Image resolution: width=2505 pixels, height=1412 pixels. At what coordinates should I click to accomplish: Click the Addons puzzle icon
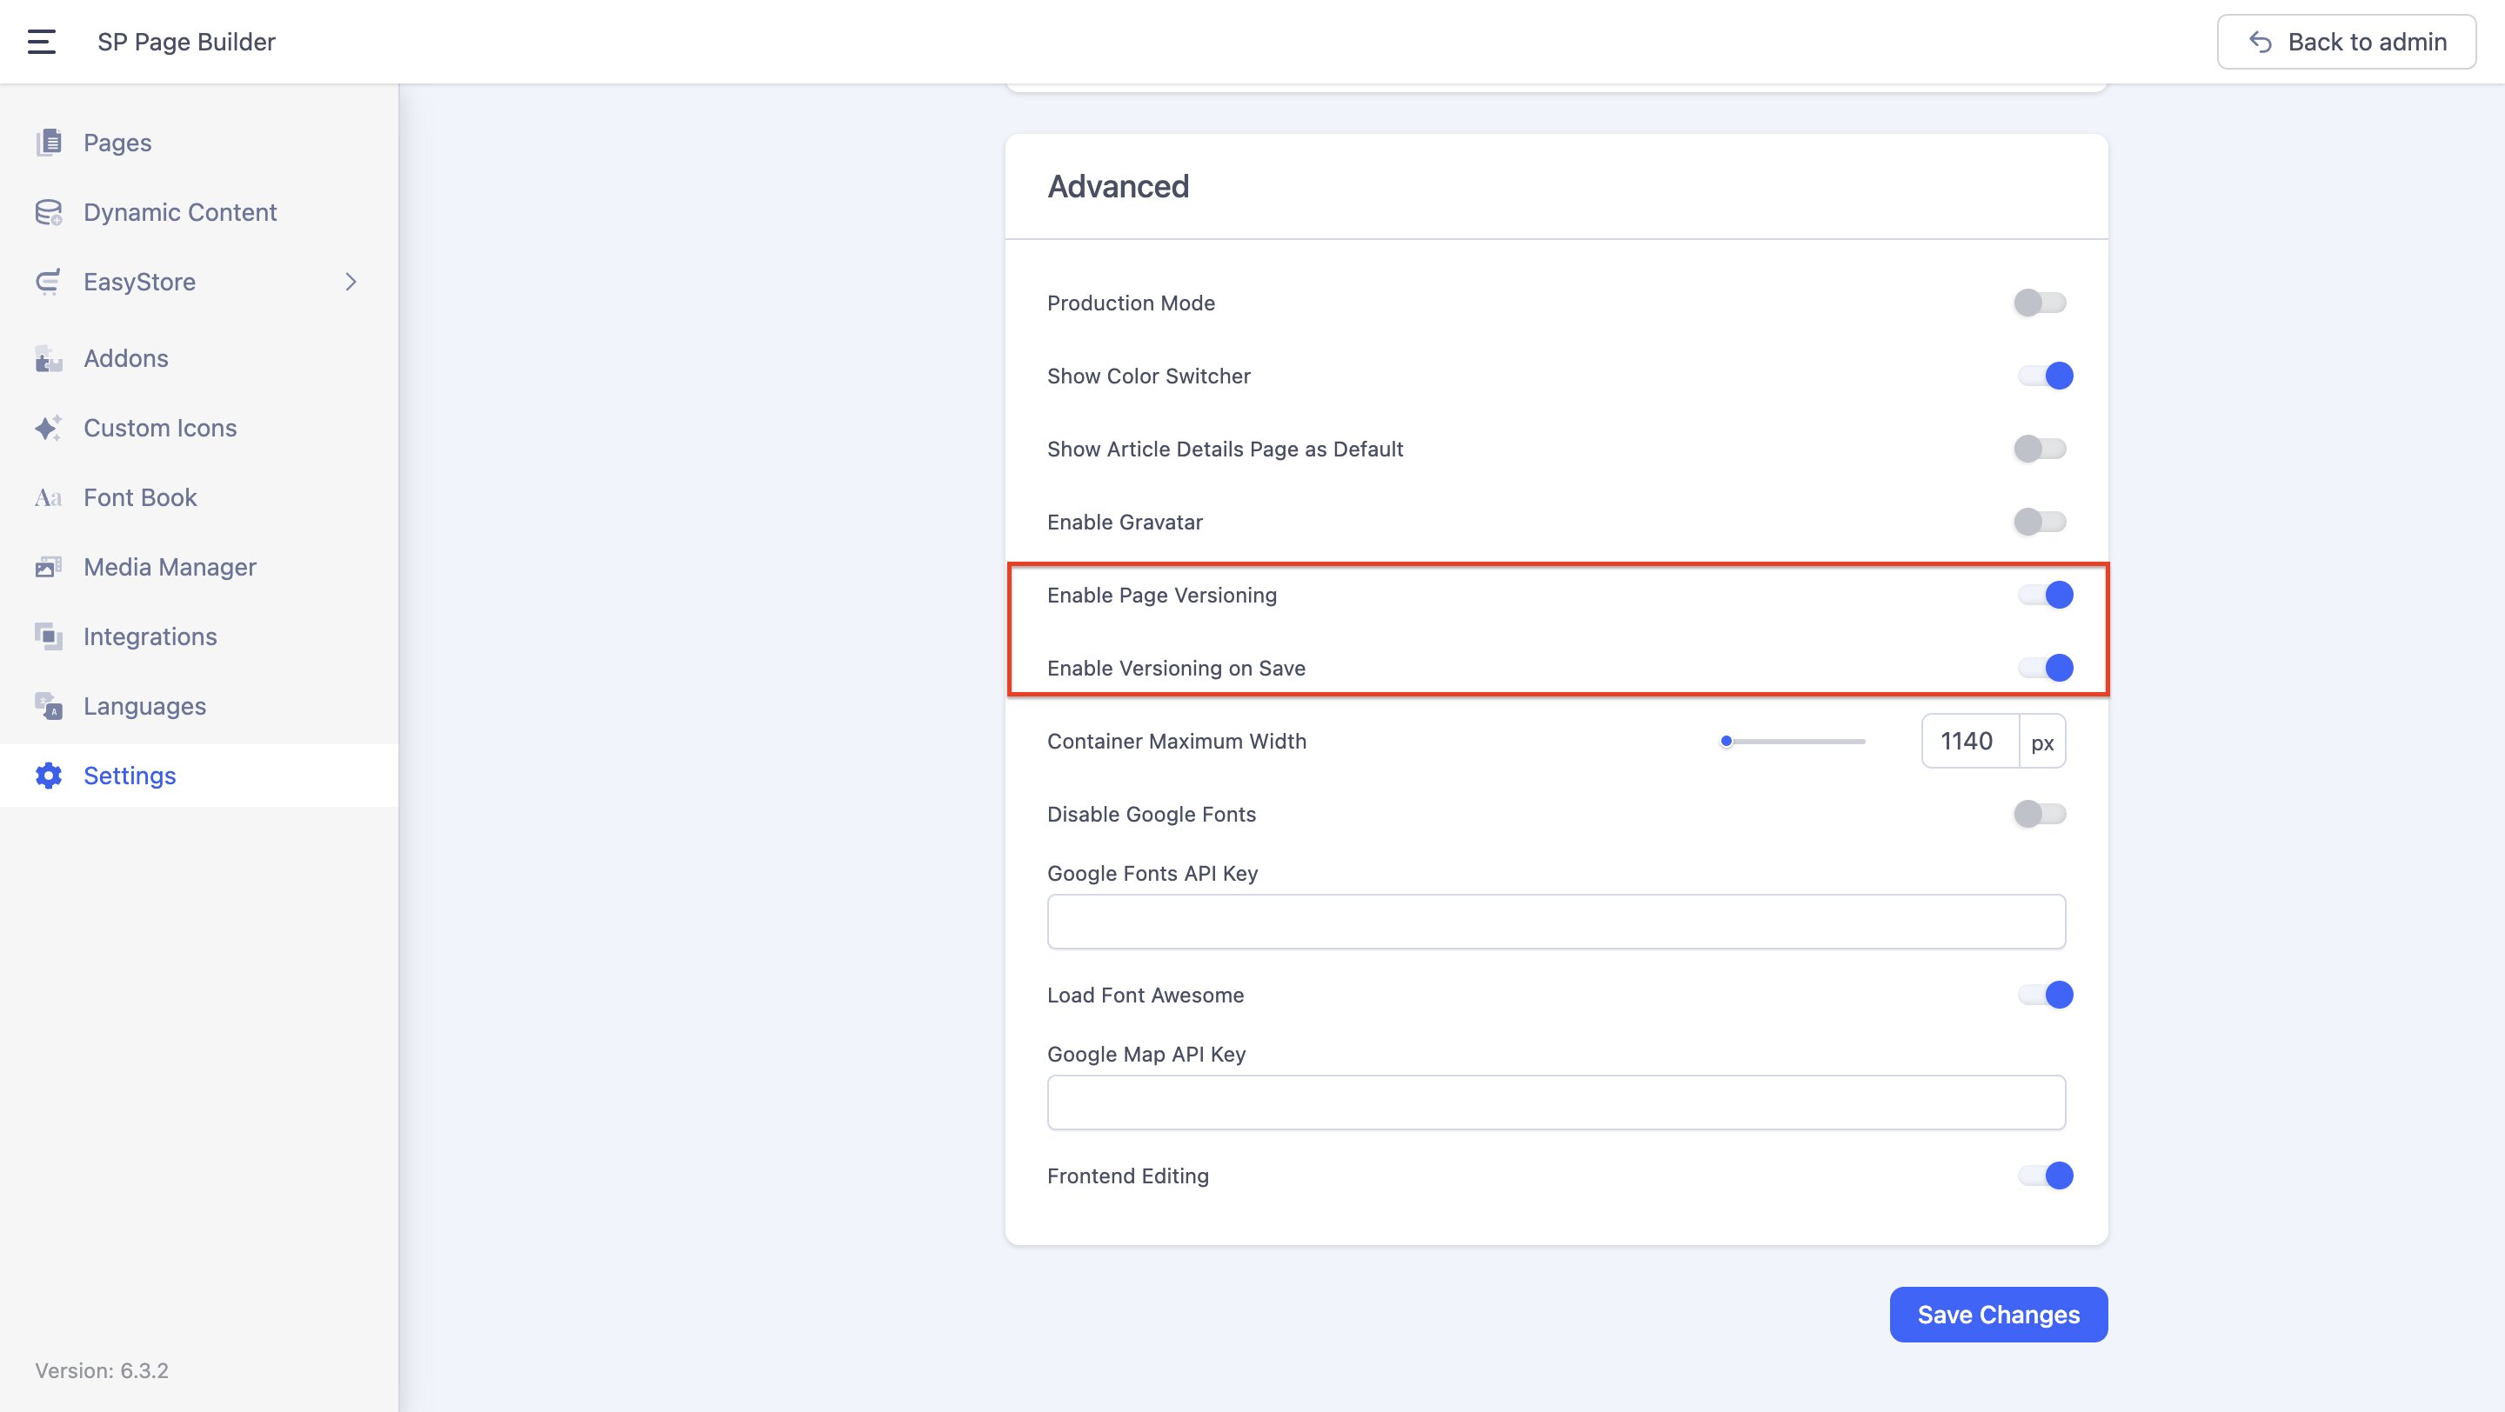(49, 358)
